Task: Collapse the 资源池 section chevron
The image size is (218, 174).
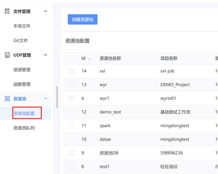Action: (x=46, y=98)
